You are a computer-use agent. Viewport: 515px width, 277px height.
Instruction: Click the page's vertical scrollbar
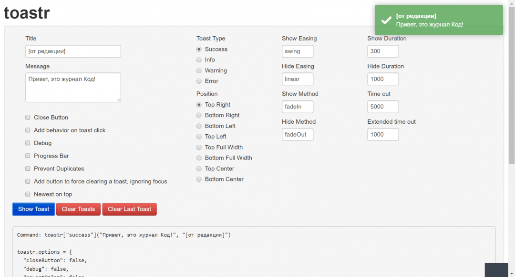coord(512,95)
